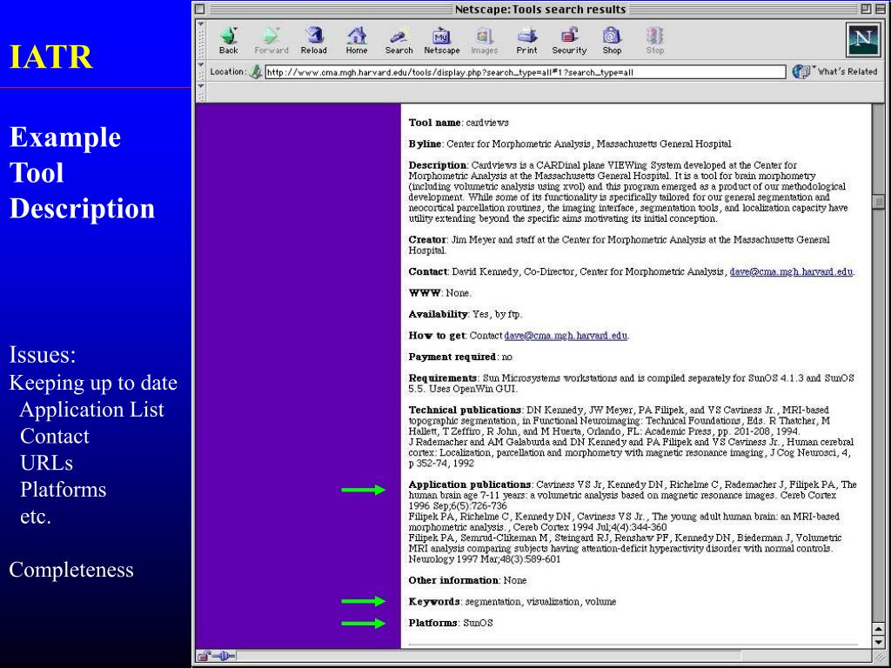The image size is (891, 668).
Task: Click 'Keeping up to date' slide text
Action: click(x=93, y=384)
